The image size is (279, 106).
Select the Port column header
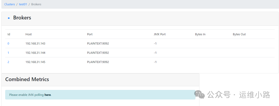pos(90,34)
